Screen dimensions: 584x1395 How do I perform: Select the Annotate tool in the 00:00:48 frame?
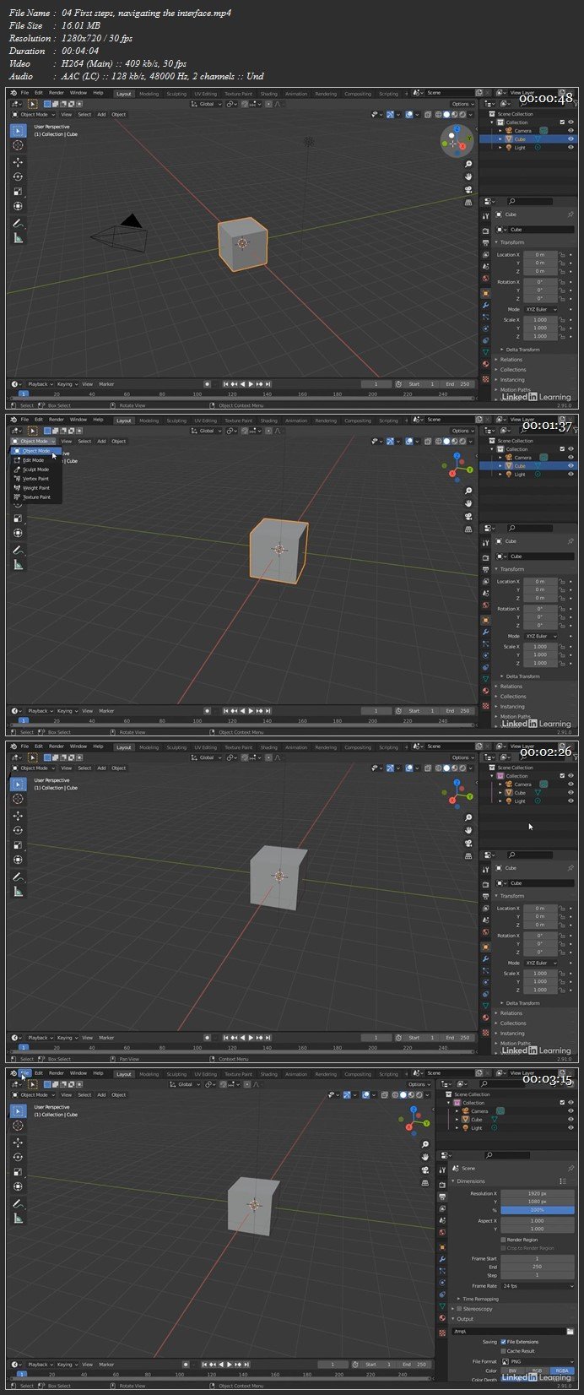click(x=18, y=223)
